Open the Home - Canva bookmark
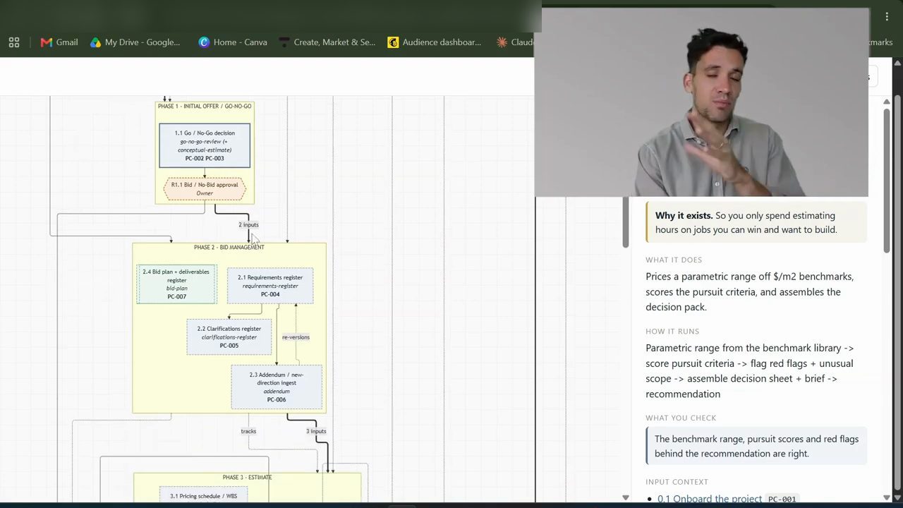The image size is (903, 508). (233, 42)
